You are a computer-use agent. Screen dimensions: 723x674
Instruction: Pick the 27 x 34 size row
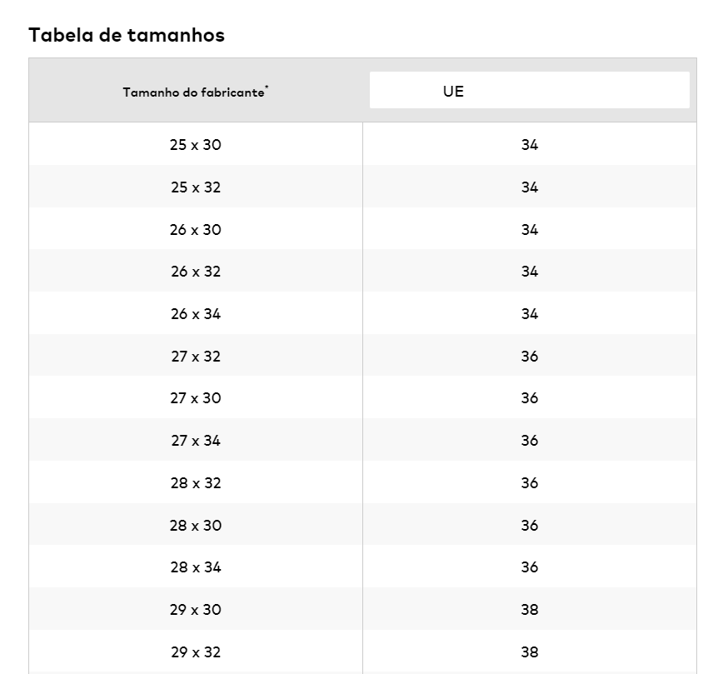click(x=196, y=441)
